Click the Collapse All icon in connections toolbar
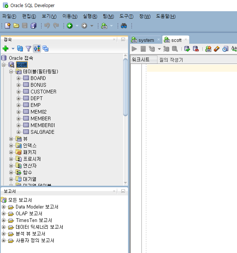This screenshot has height=253, width=237. click(x=46, y=49)
